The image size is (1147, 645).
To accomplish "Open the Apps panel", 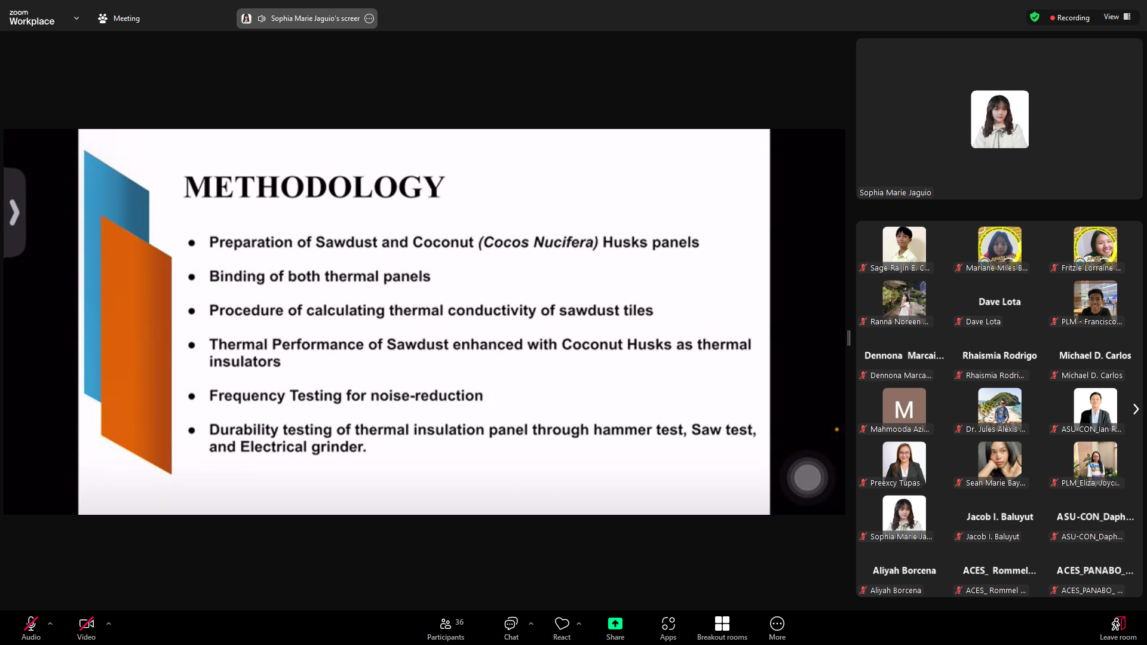I will click(668, 628).
